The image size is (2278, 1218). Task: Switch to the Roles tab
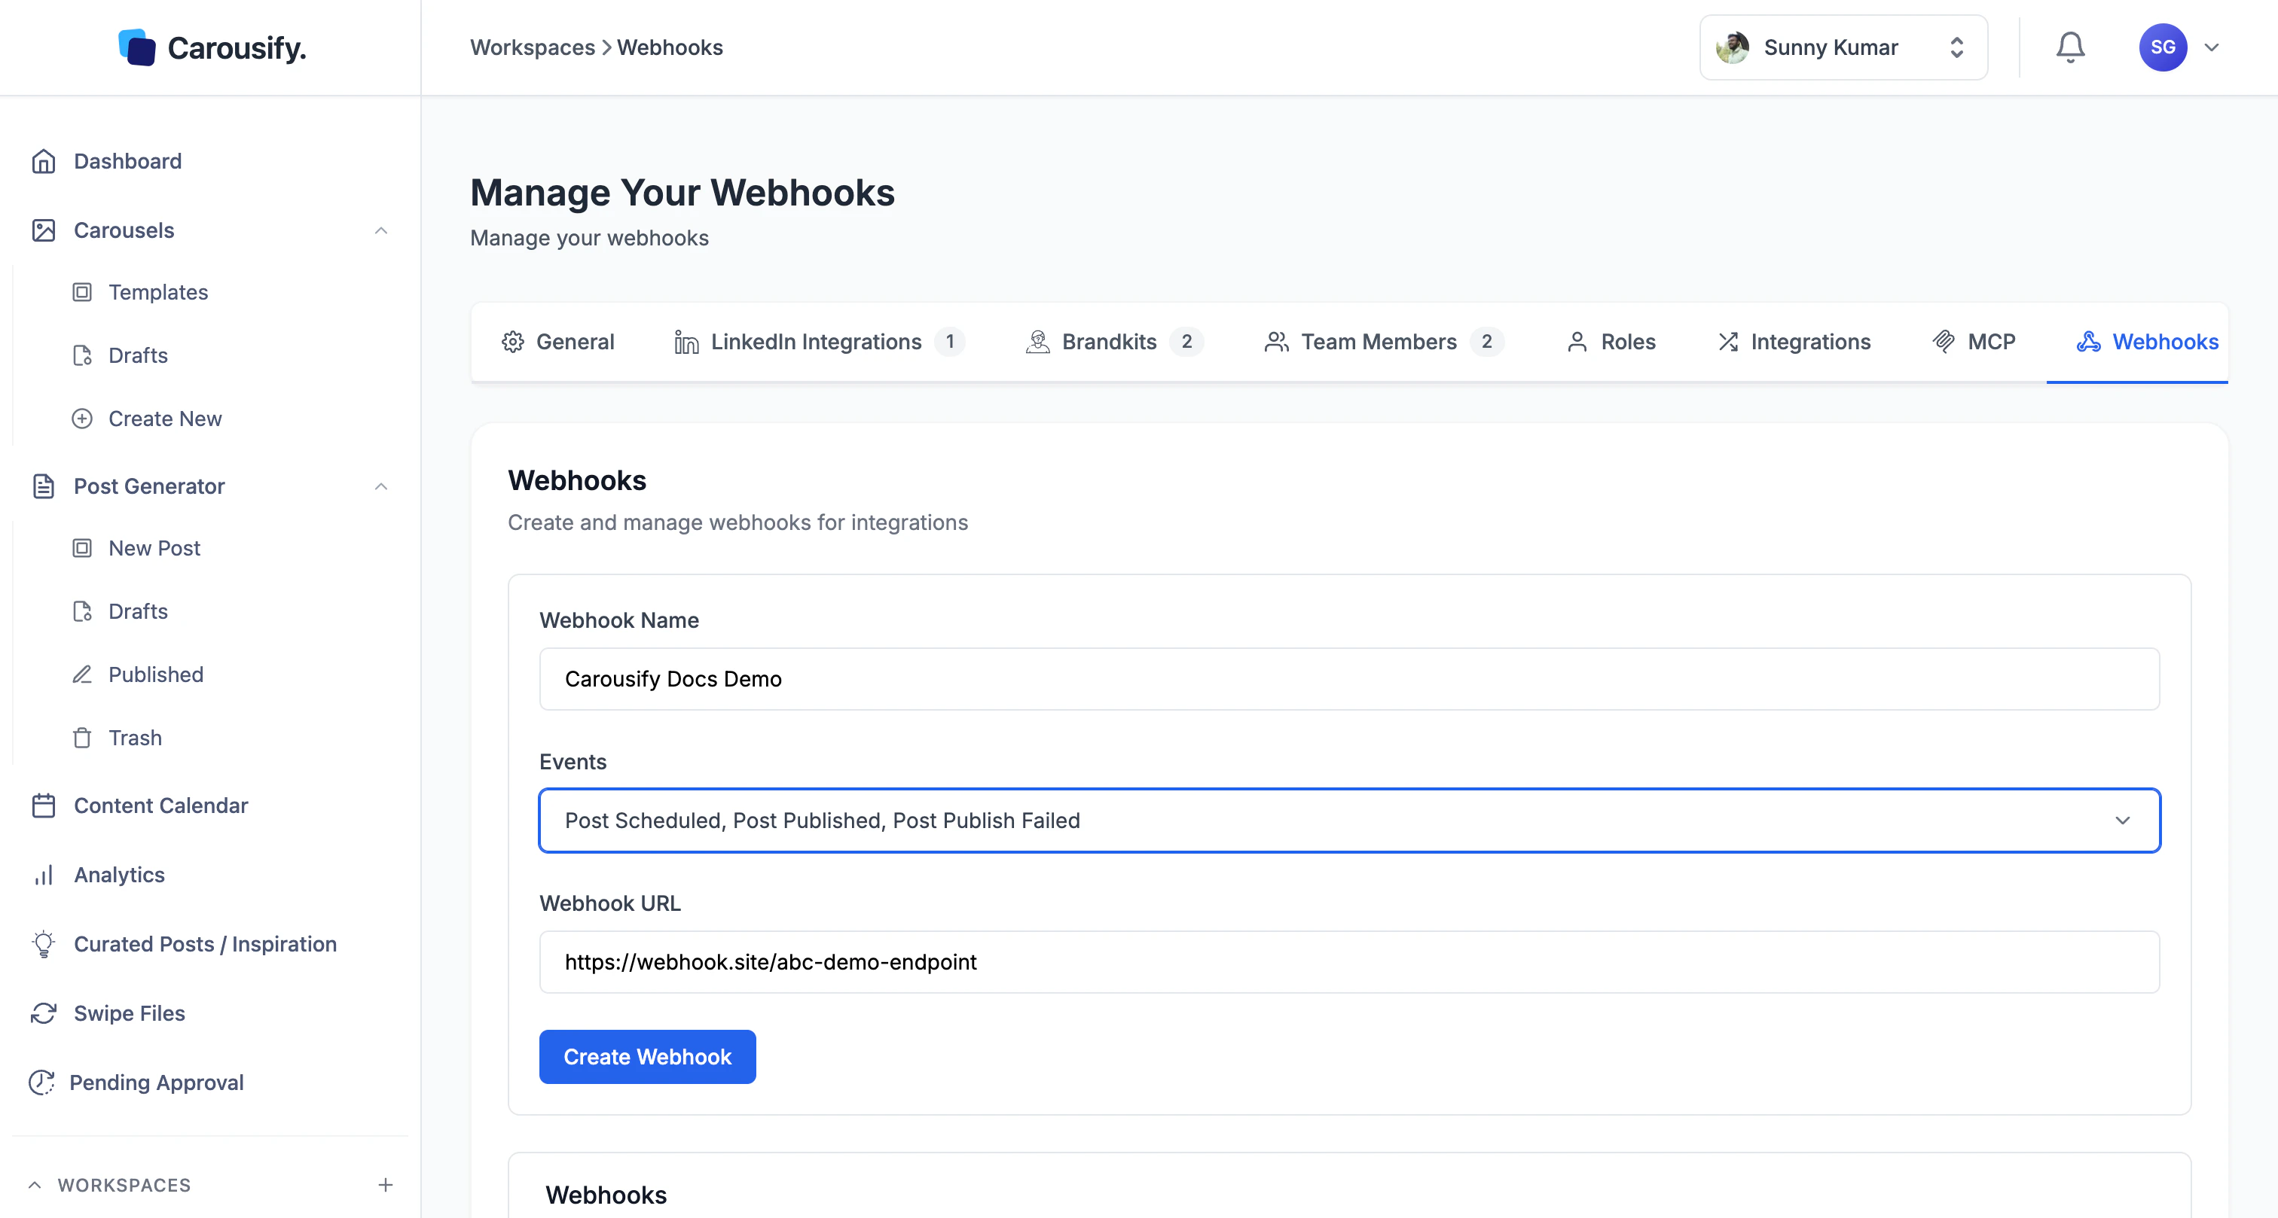1611,342
